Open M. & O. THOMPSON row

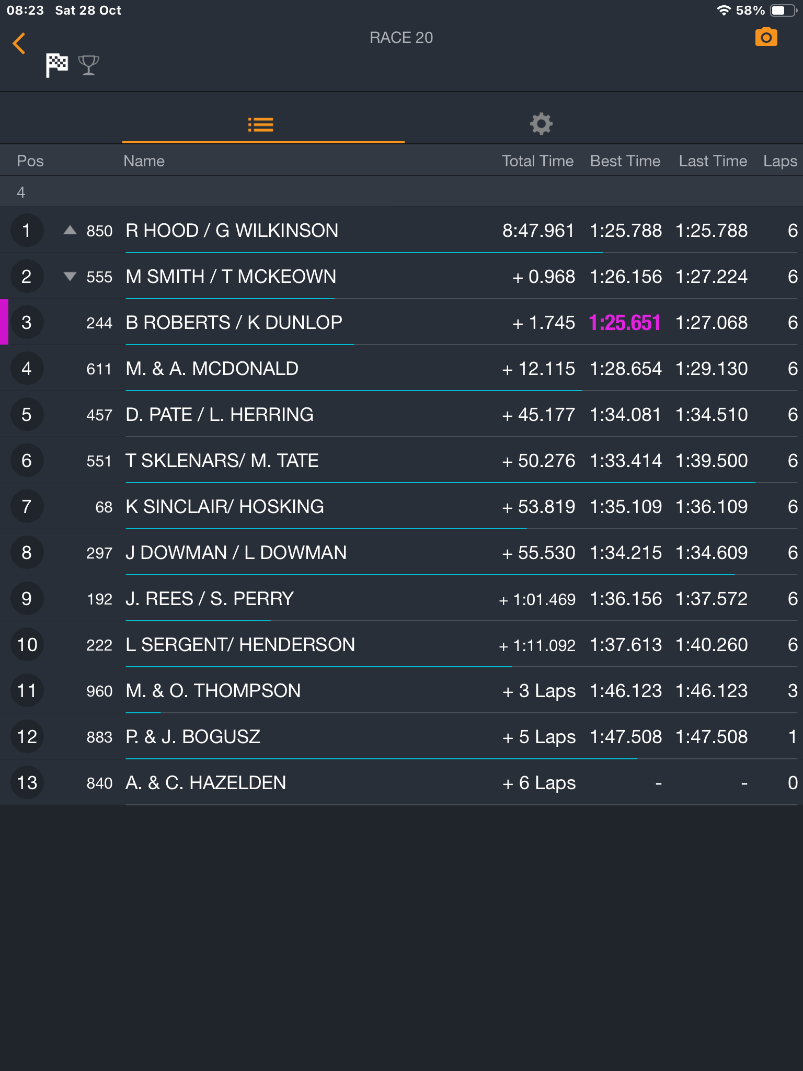click(x=213, y=691)
